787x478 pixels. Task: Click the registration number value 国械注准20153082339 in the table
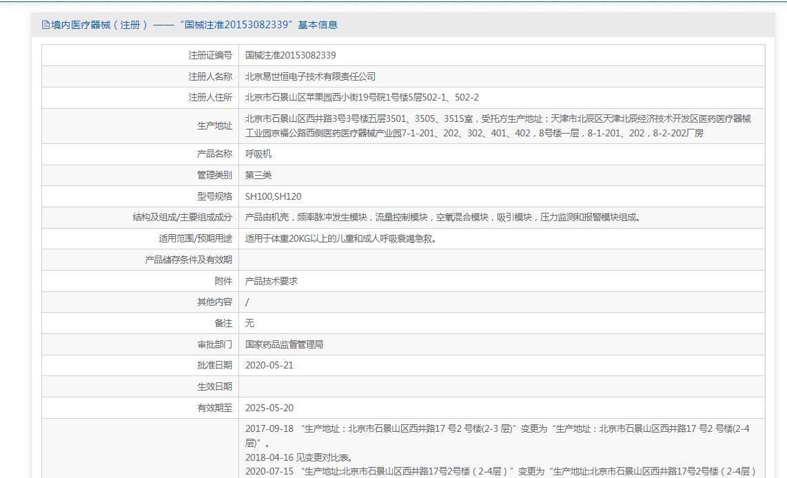tap(290, 55)
